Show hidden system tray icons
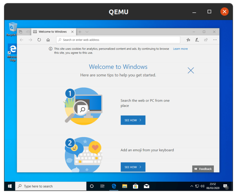This screenshot has height=195, width=237. tap(192, 186)
